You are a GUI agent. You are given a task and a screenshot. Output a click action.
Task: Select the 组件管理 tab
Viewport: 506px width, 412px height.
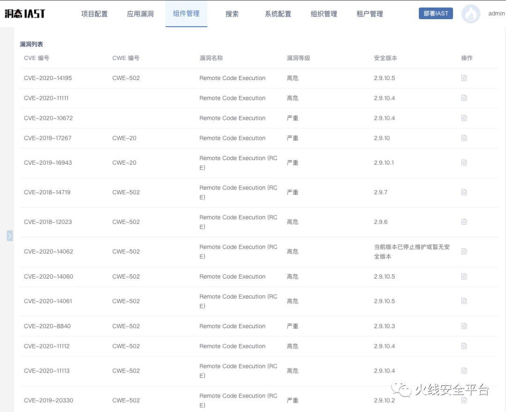(186, 14)
